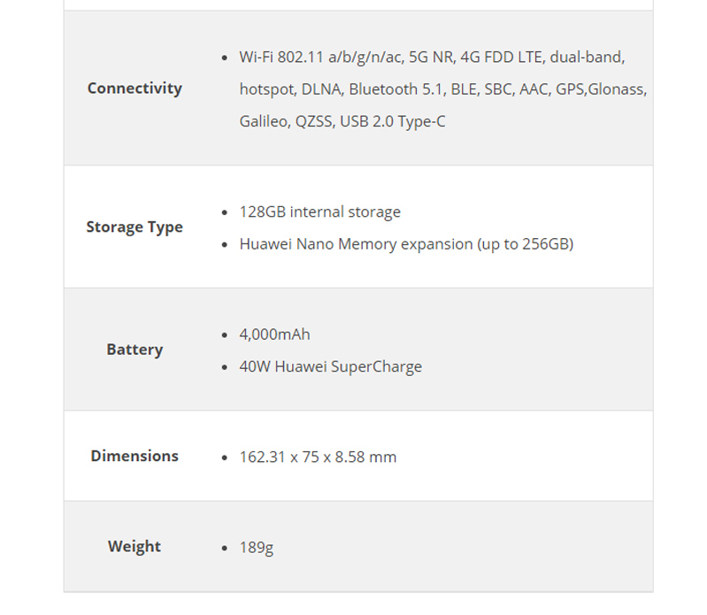Select the Battery row heading
This screenshot has width=707, height=615.
click(x=134, y=350)
